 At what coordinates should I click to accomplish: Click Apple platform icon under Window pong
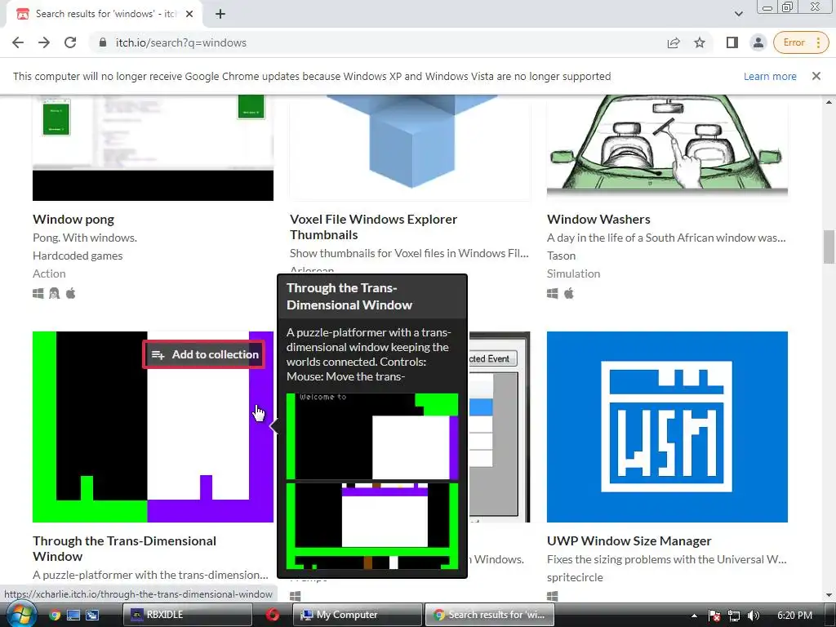pos(70,293)
